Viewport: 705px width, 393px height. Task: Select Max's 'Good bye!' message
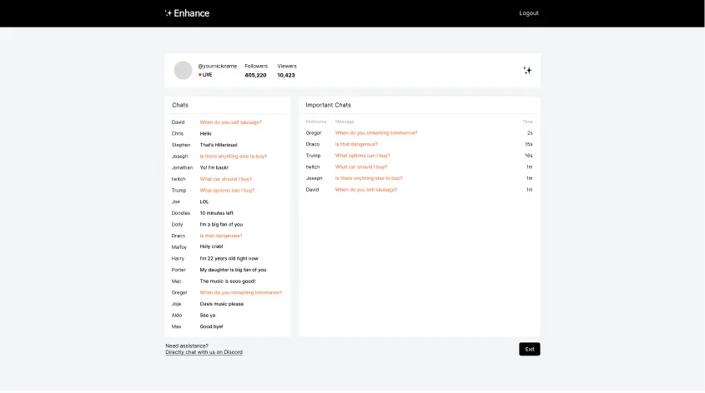pyautogui.click(x=211, y=326)
